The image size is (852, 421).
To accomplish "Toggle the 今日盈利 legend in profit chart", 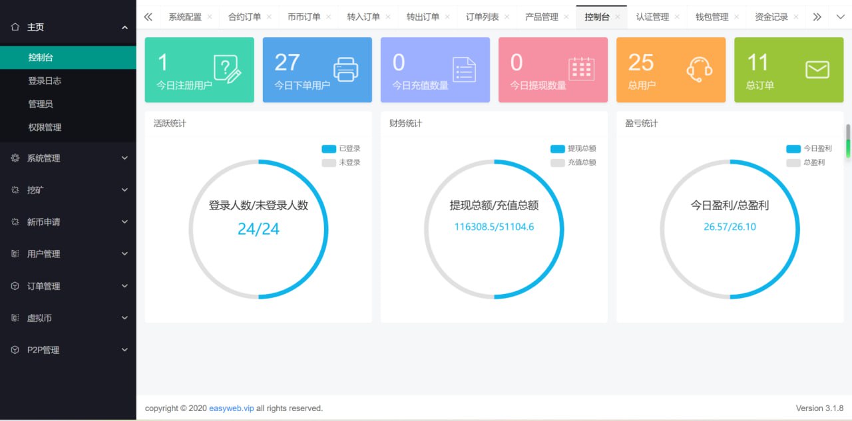I will coord(809,149).
